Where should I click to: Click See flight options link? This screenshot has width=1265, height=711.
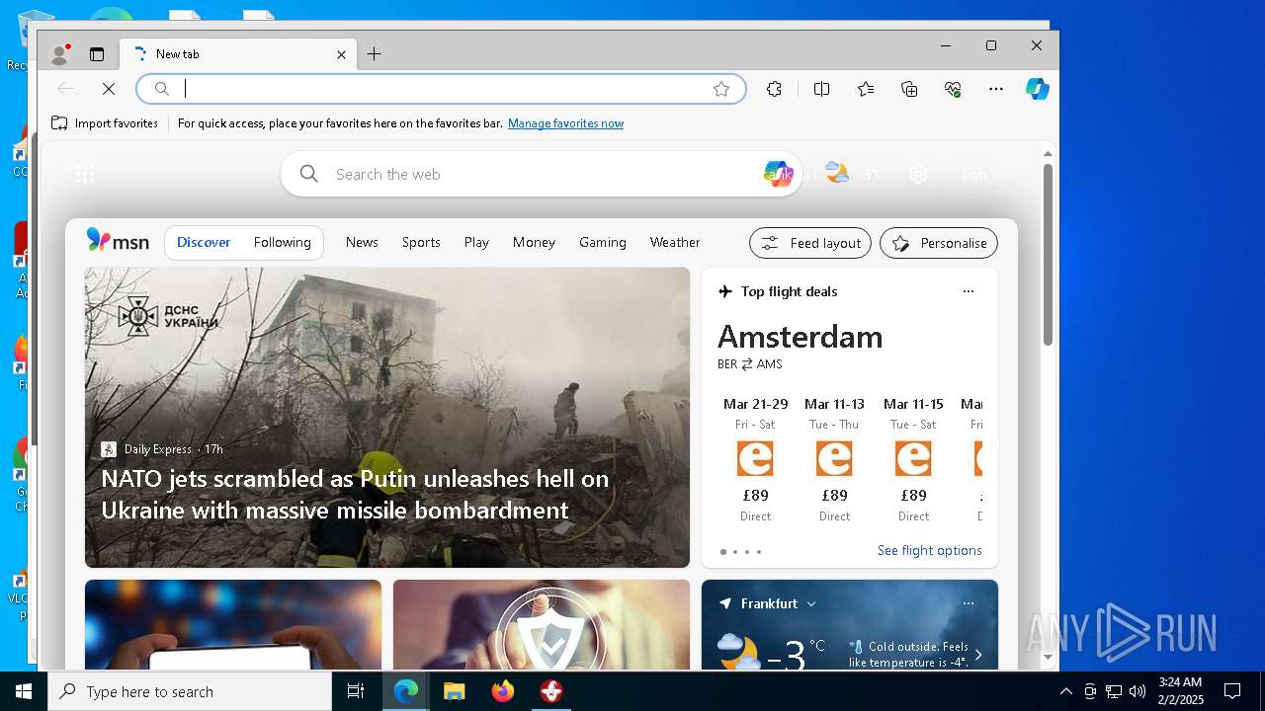[x=929, y=551]
